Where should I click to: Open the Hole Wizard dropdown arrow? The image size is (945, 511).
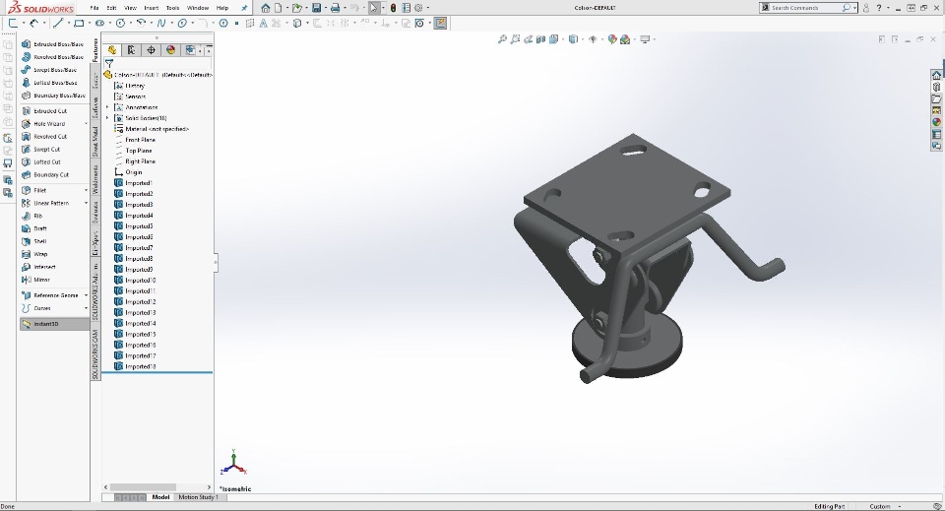coord(86,123)
